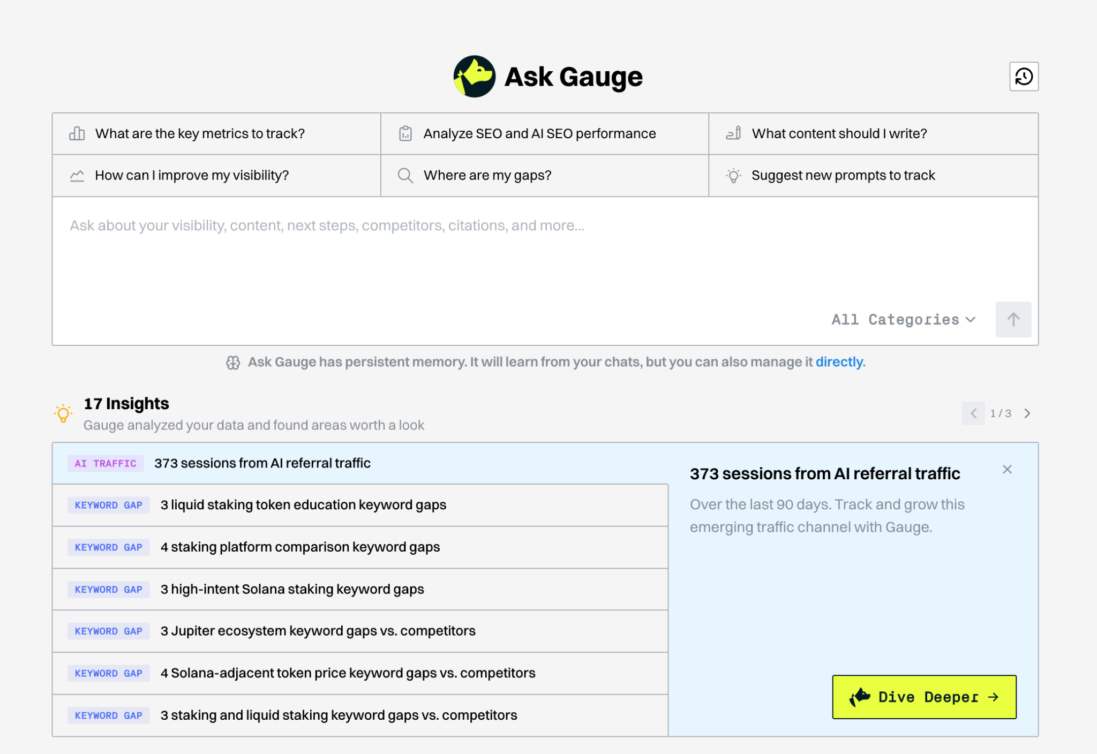The height and width of the screenshot is (754, 1097).
Task: Expand the All Categories dropdown
Action: pos(903,320)
